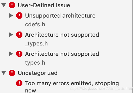Collapse the User-Defined Issue group
This screenshot has height=93, width=136.
coord(4,5)
